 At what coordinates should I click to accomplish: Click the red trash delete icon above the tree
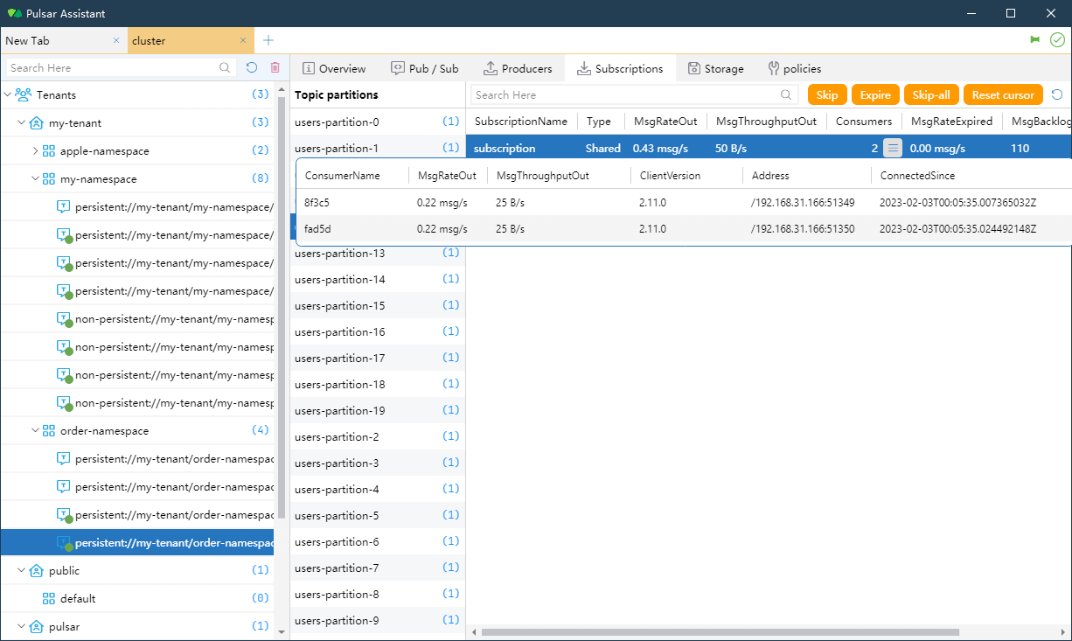coord(275,67)
